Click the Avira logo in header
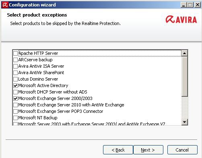 pyautogui.click(x=181, y=19)
